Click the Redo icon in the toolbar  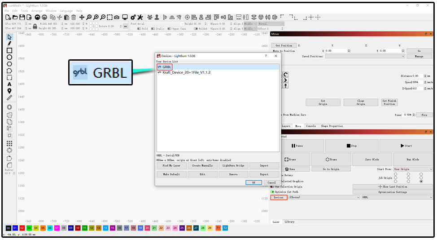click(44, 17)
